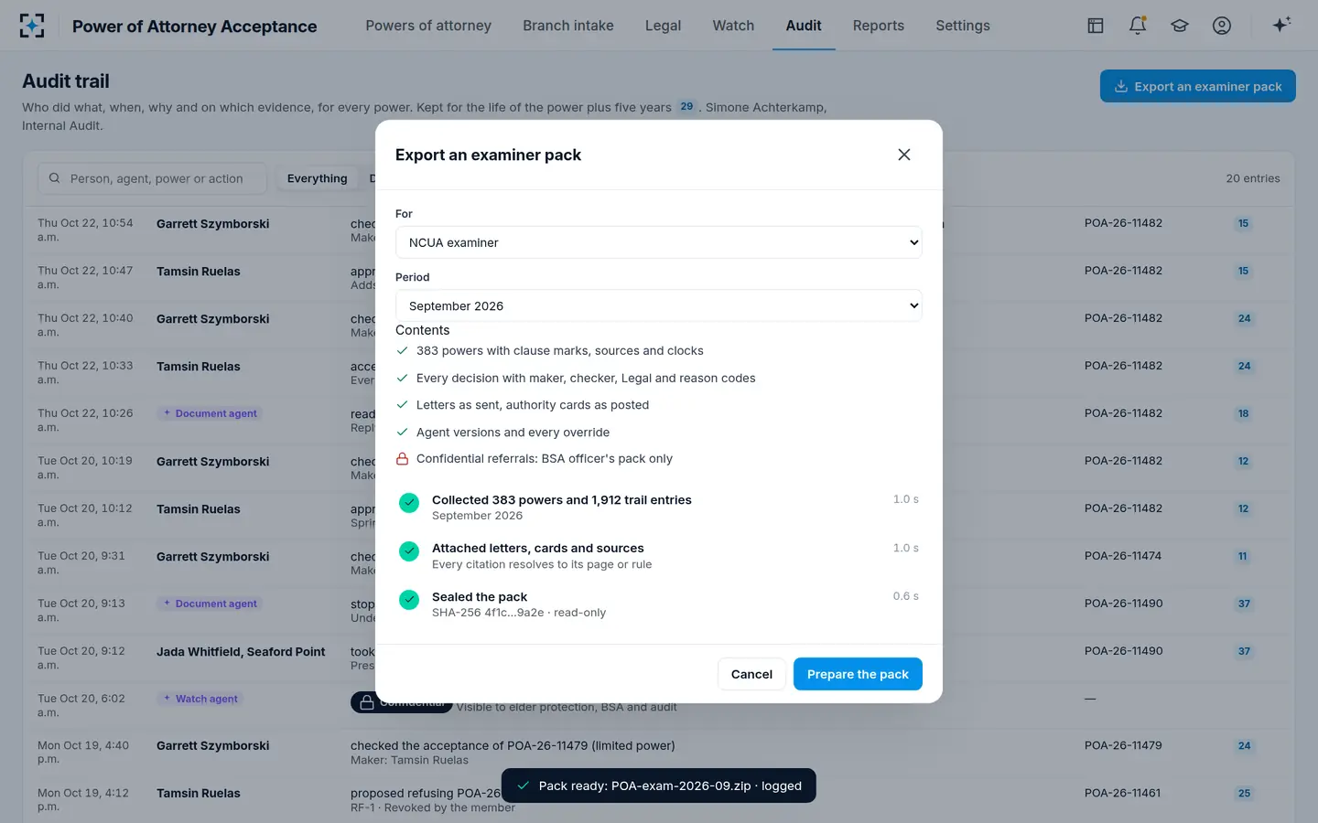Click badge 25 in POA-26-11461 row
This screenshot has height=823, width=1318.
pos(1244,793)
